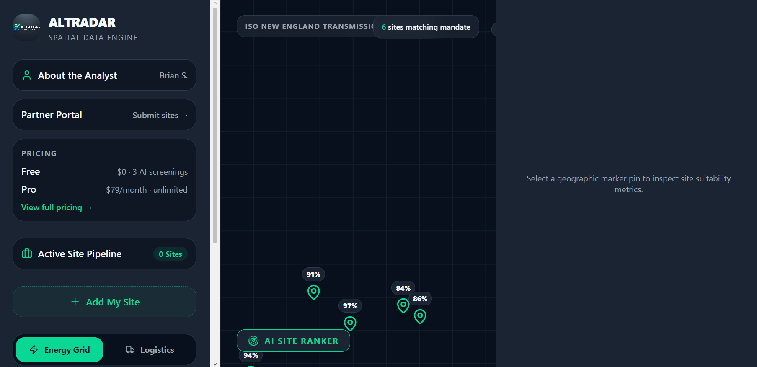The width and height of the screenshot is (757, 367).
Task: Open the View full pricing link
Action: (x=56, y=207)
